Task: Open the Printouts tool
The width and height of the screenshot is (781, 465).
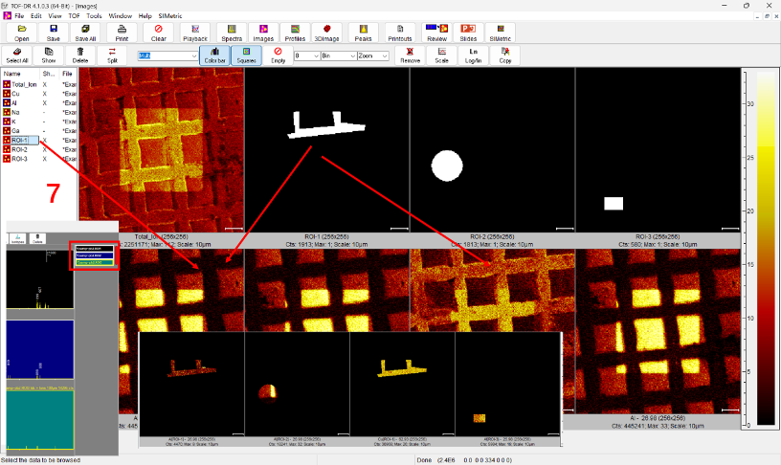Action: (400, 33)
